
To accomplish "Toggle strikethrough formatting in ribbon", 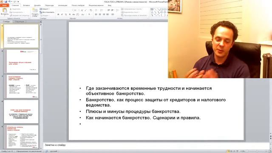I will (x=74, y=14).
